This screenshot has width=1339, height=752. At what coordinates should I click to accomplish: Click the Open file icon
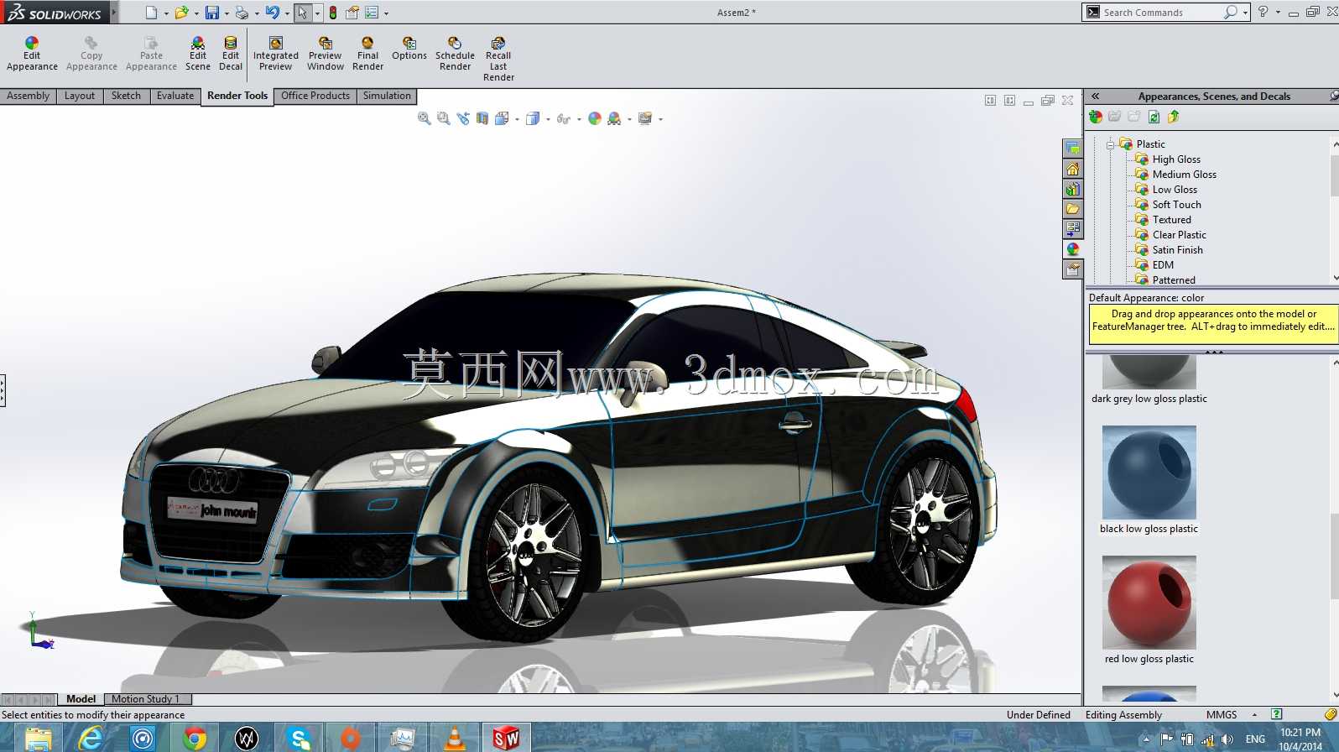pyautogui.click(x=181, y=13)
